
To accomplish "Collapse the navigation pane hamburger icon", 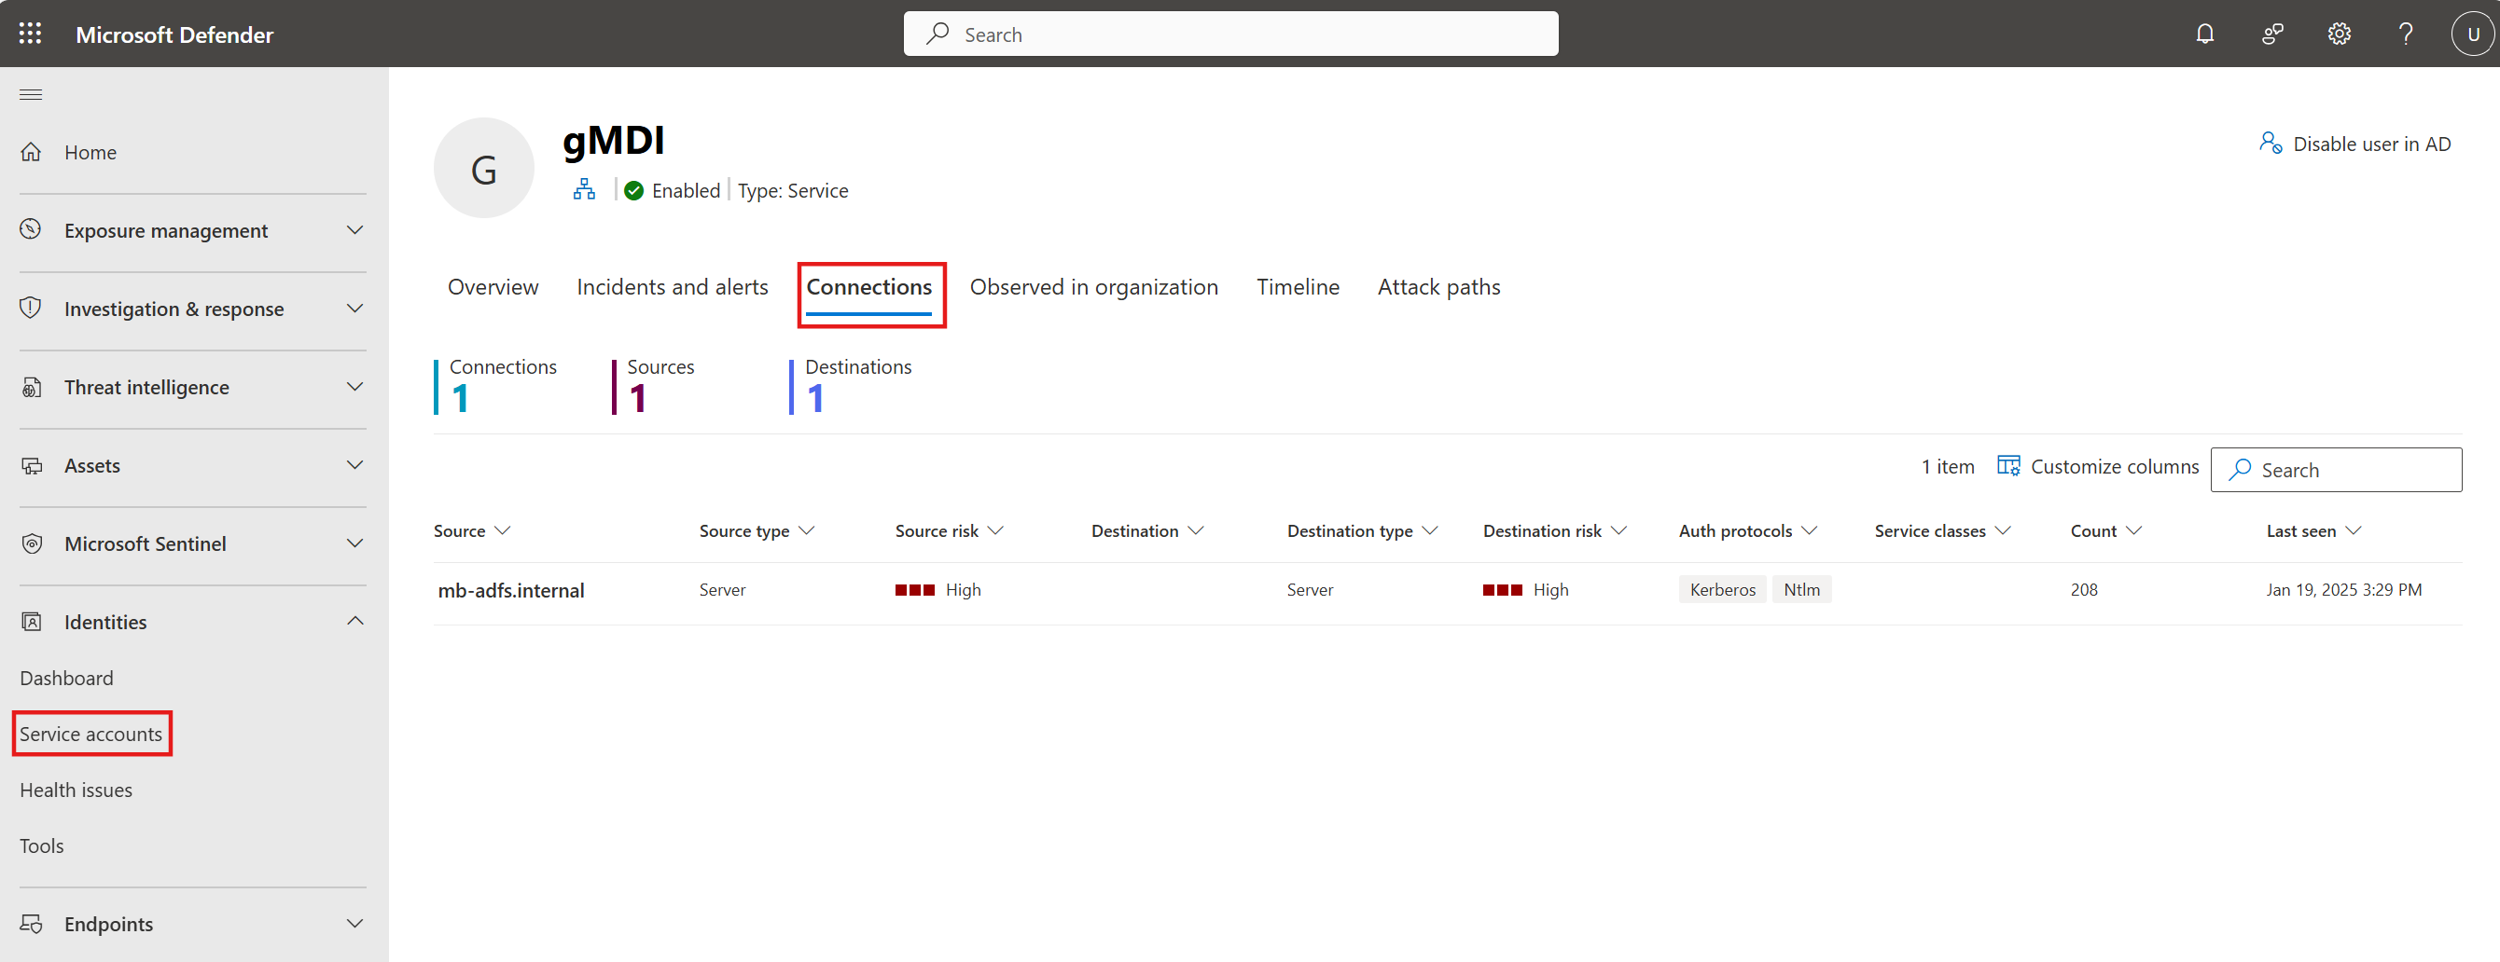I will [x=31, y=94].
